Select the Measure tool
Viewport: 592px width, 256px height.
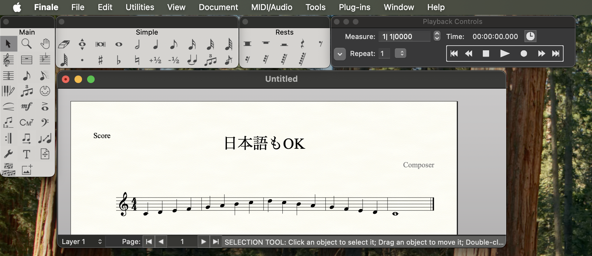[x=27, y=60]
